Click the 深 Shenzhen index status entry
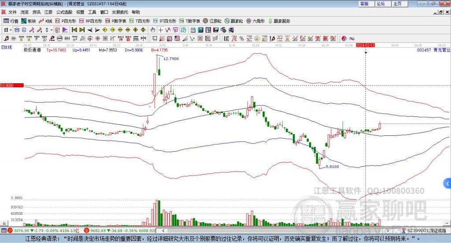Image resolution: width=451 pixels, height=243 pixels. tap(120, 231)
